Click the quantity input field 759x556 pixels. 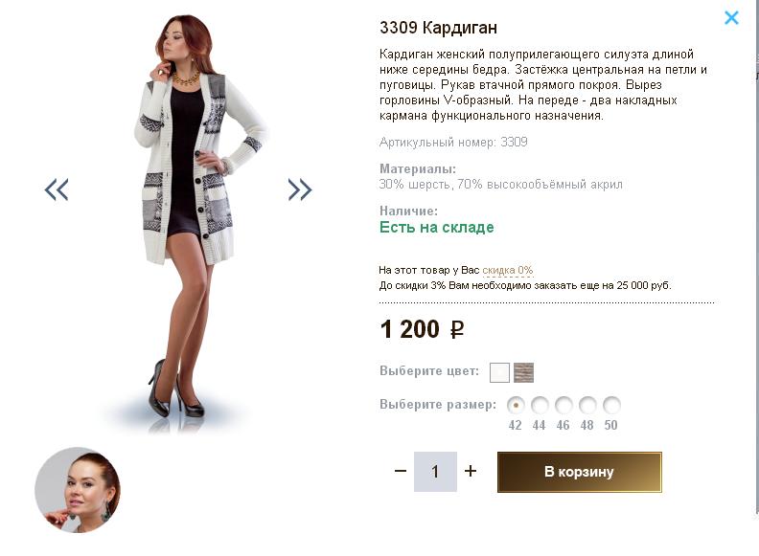tap(435, 472)
